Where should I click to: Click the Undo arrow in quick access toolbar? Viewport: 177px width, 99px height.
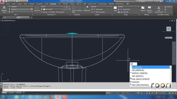click(x=20, y=1)
